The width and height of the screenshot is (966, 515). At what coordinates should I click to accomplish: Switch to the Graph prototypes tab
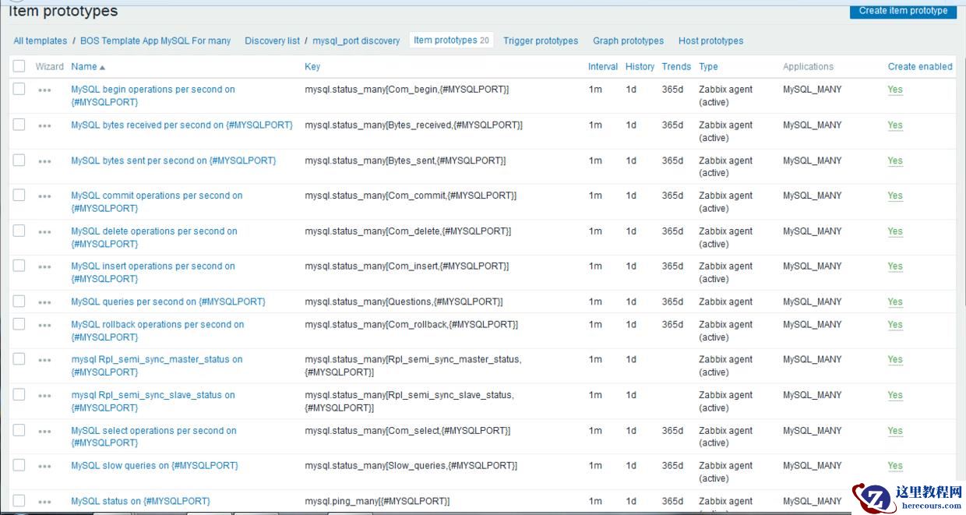pos(628,41)
